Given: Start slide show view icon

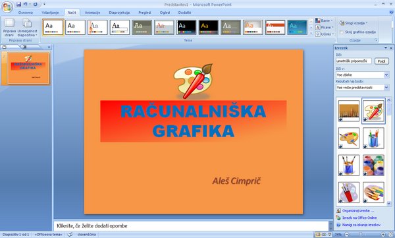Looking at the screenshot, I should [329, 235].
